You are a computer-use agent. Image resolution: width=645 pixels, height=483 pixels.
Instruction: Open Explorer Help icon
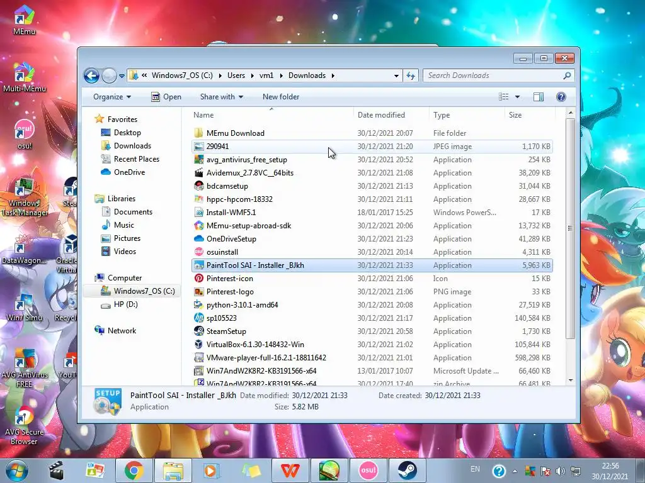pyautogui.click(x=561, y=97)
